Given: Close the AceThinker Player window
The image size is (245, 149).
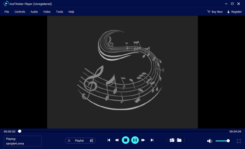Looking at the screenshot, I should click(x=239, y=4).
